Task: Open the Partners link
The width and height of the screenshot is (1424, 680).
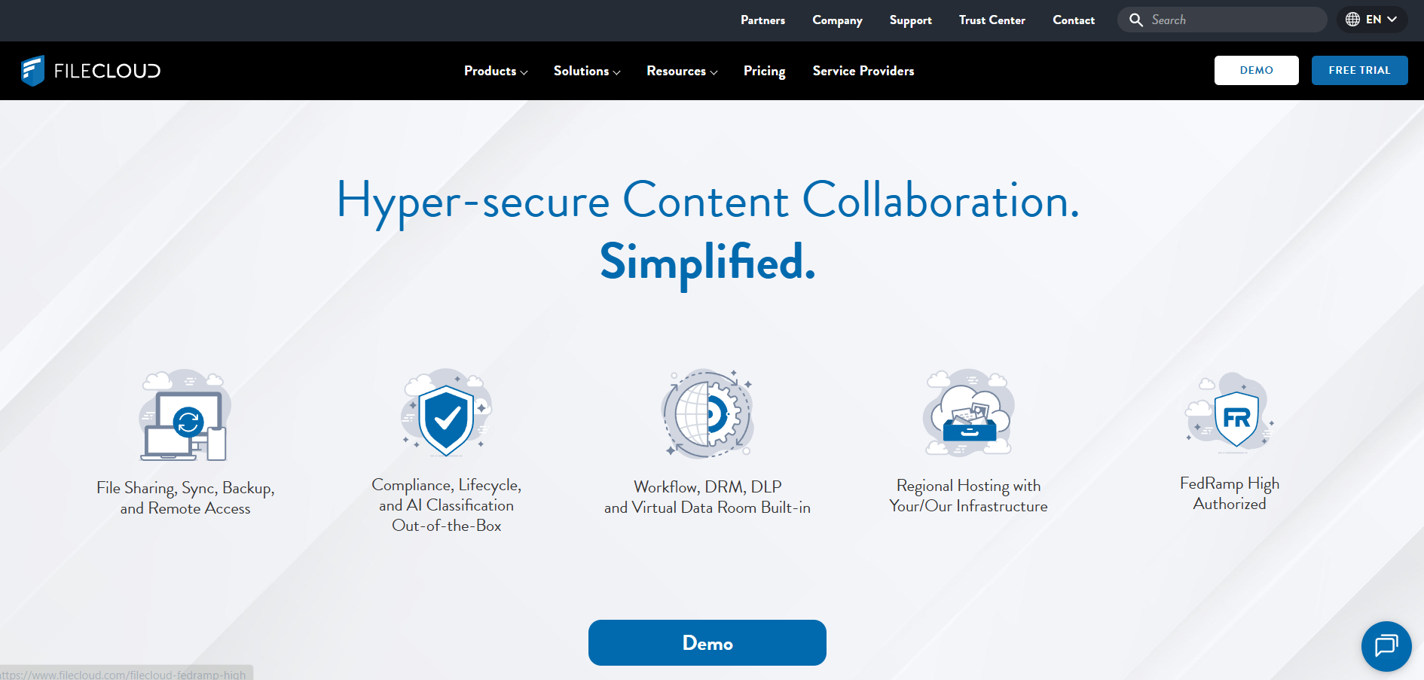Action: pyautogui.click(x=762, y=20)
